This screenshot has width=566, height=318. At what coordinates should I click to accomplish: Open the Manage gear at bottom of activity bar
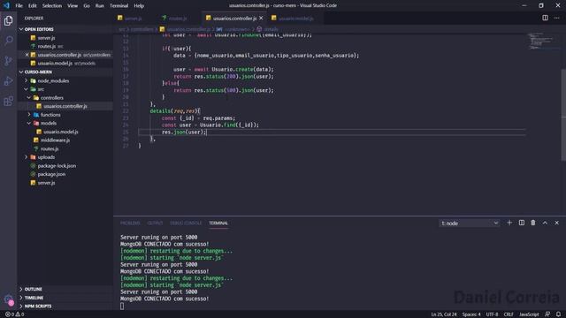[8, 299]
